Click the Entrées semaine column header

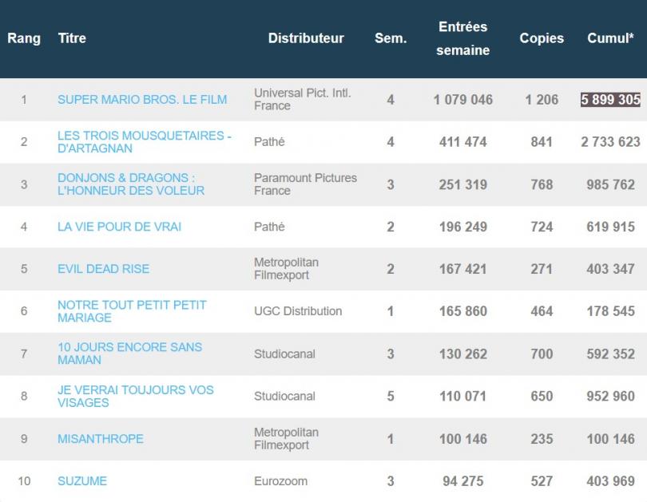click(463, 38)
